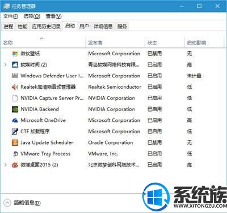
Task: Open the 查看(V) menu
Action: [53, 17]
